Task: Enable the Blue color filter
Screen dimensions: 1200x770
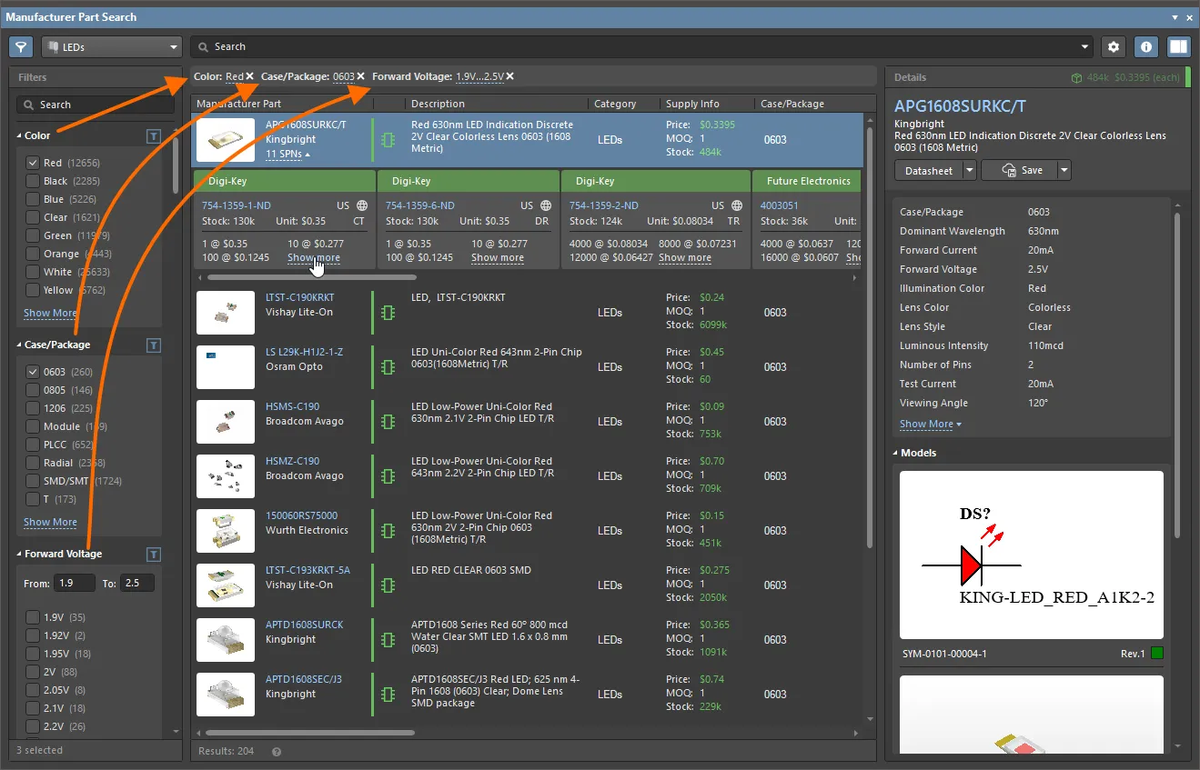Action: click(x=33, y=199)
